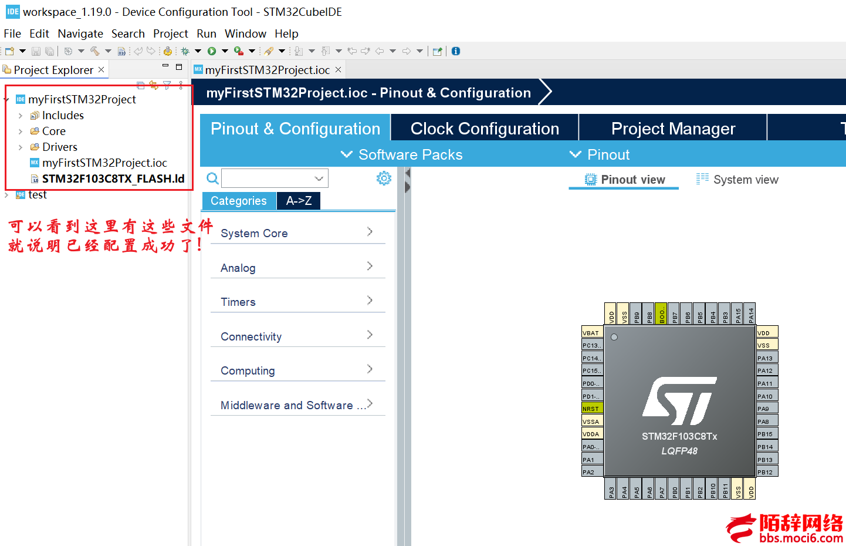Switch to System view
Image resolution: width=846 pixels, height=546 pixels.
tap(737, 180)
